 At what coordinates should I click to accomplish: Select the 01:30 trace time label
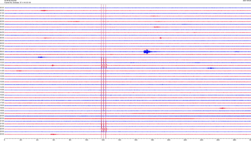tap(2, 16)
